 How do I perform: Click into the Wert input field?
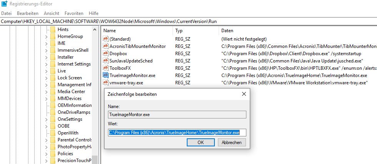point(177,133)
